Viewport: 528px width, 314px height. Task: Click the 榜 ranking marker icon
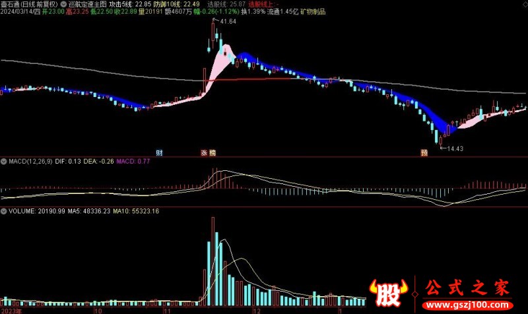tap(213, 152)
